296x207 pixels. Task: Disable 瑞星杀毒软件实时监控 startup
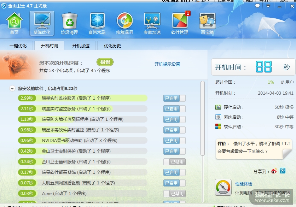tap(174, 130)
